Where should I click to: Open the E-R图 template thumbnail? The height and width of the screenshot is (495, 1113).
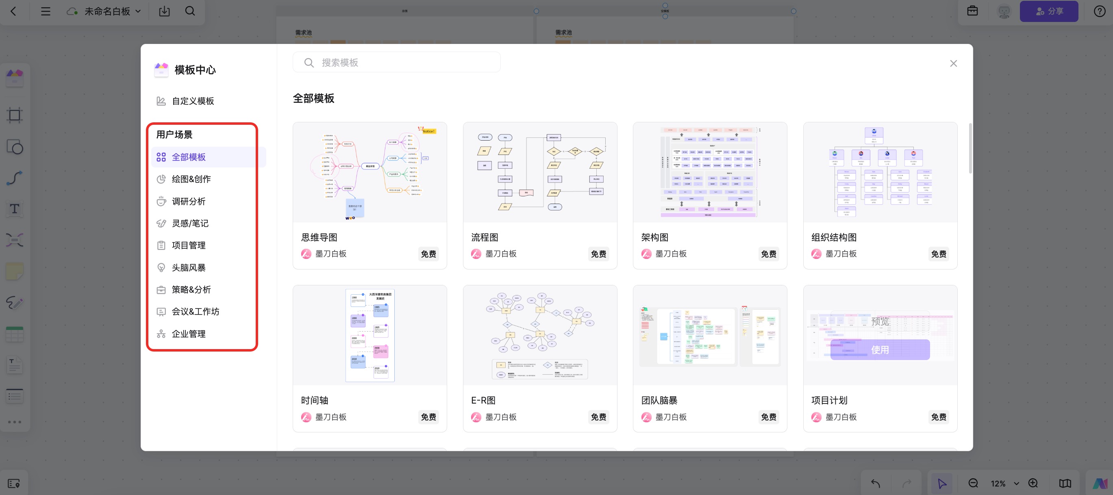coord(540,335)
